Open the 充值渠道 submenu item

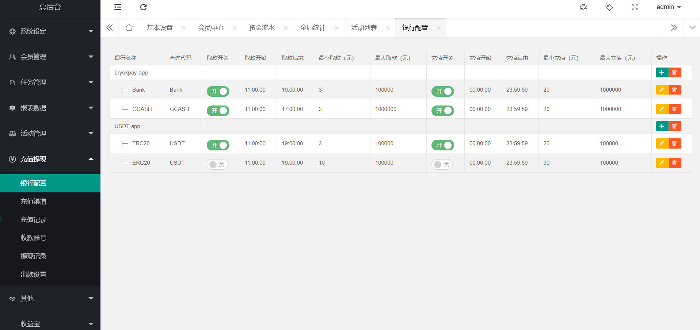pos(33,202)
